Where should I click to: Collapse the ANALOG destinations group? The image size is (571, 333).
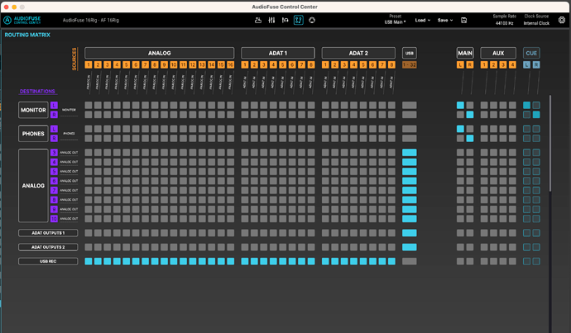click(33, 186)
